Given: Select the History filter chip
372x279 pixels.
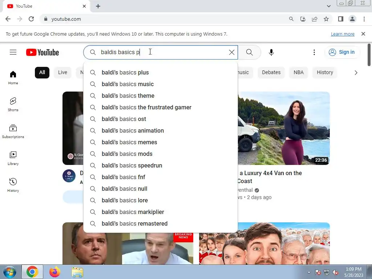Looking at the screenshot, I should (325, 72).
